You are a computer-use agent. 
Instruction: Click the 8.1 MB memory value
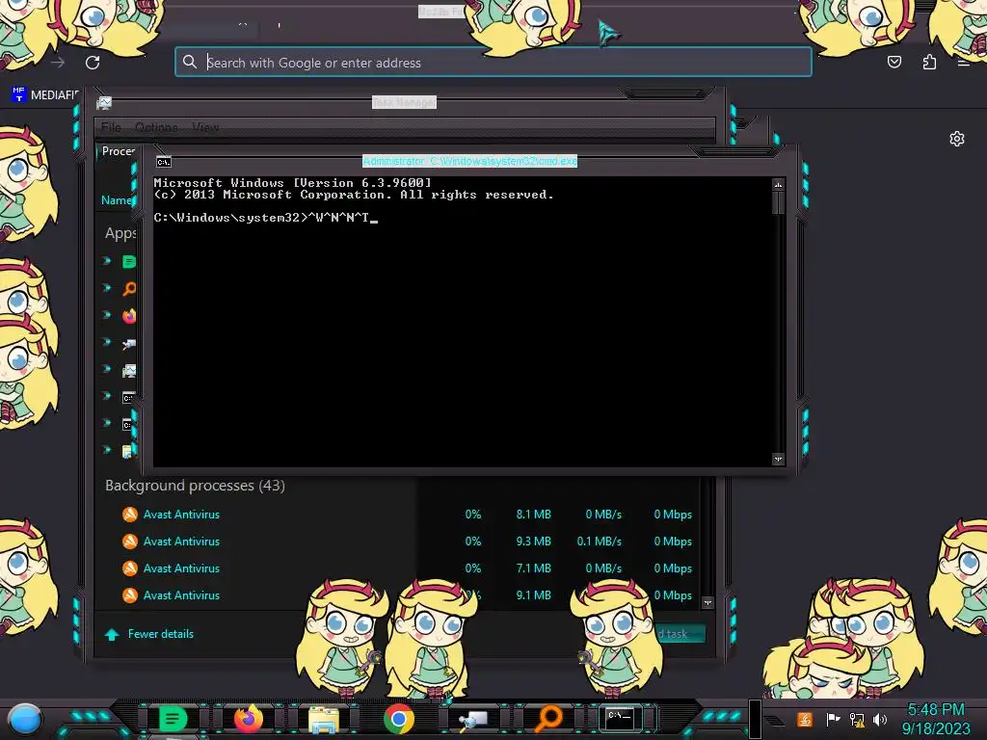(x=533, y=515)
